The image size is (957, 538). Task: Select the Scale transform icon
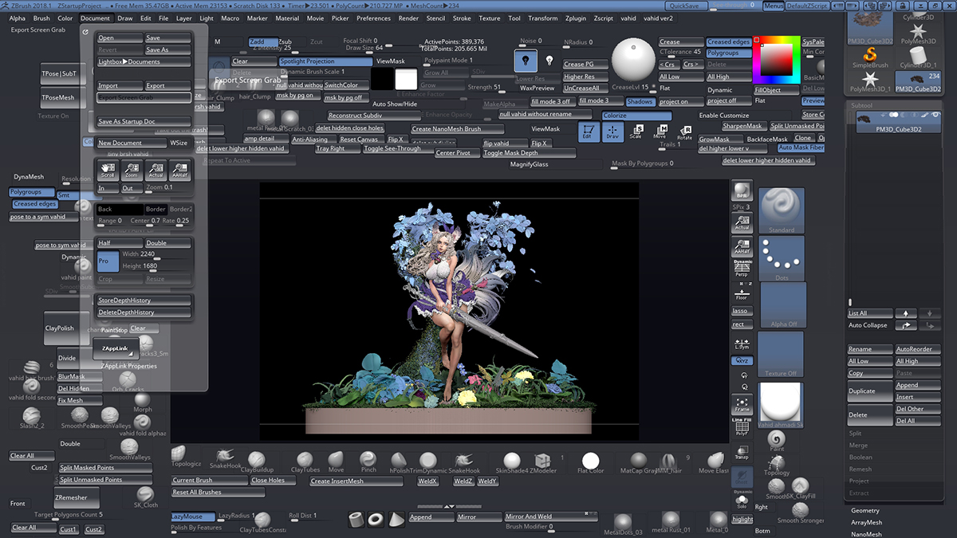pyautogui.click(x=636, y=132)
